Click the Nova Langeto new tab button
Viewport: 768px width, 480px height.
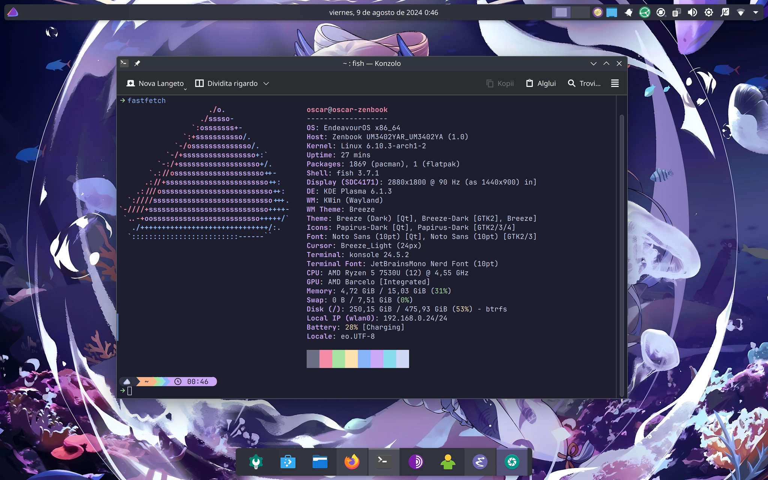pyautogui.click(x=155, y=83)
